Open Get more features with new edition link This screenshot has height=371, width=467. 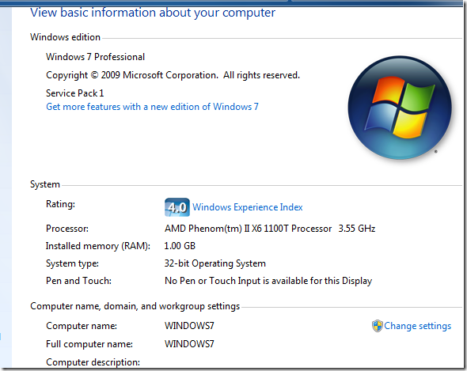click(152, 107)
